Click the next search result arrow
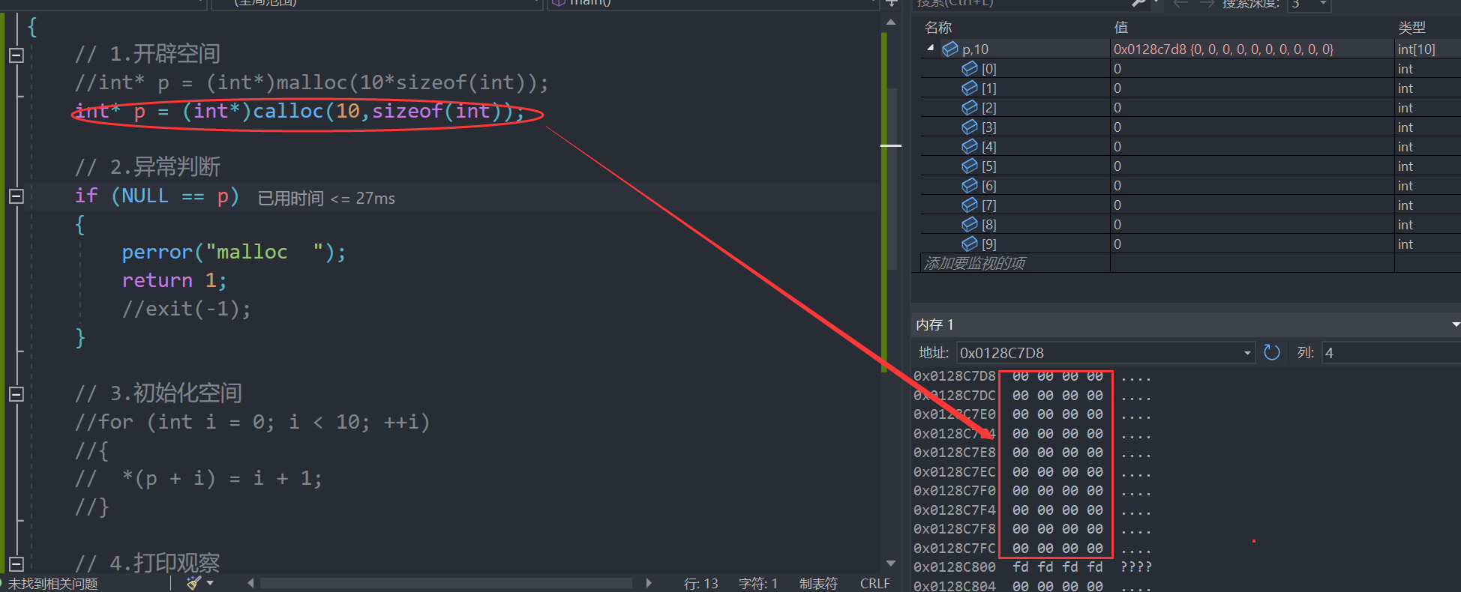 pos(1207,4)
